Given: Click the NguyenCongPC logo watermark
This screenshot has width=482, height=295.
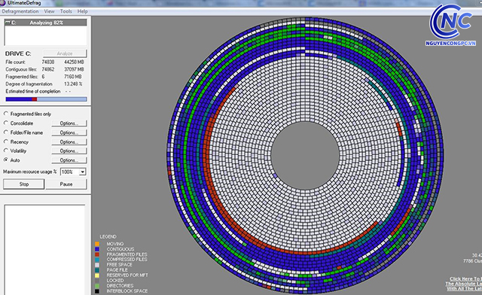Looking at the screenshot, I should click(x=451, y=25).
